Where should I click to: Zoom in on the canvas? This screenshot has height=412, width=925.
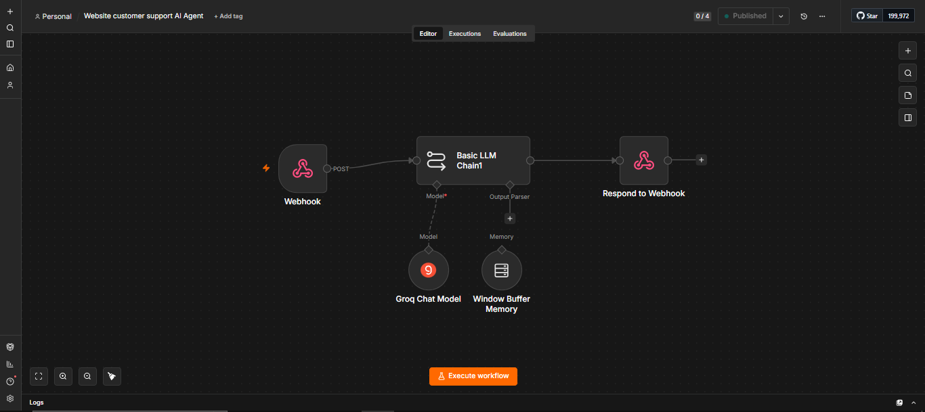click(x=63, y=376)
